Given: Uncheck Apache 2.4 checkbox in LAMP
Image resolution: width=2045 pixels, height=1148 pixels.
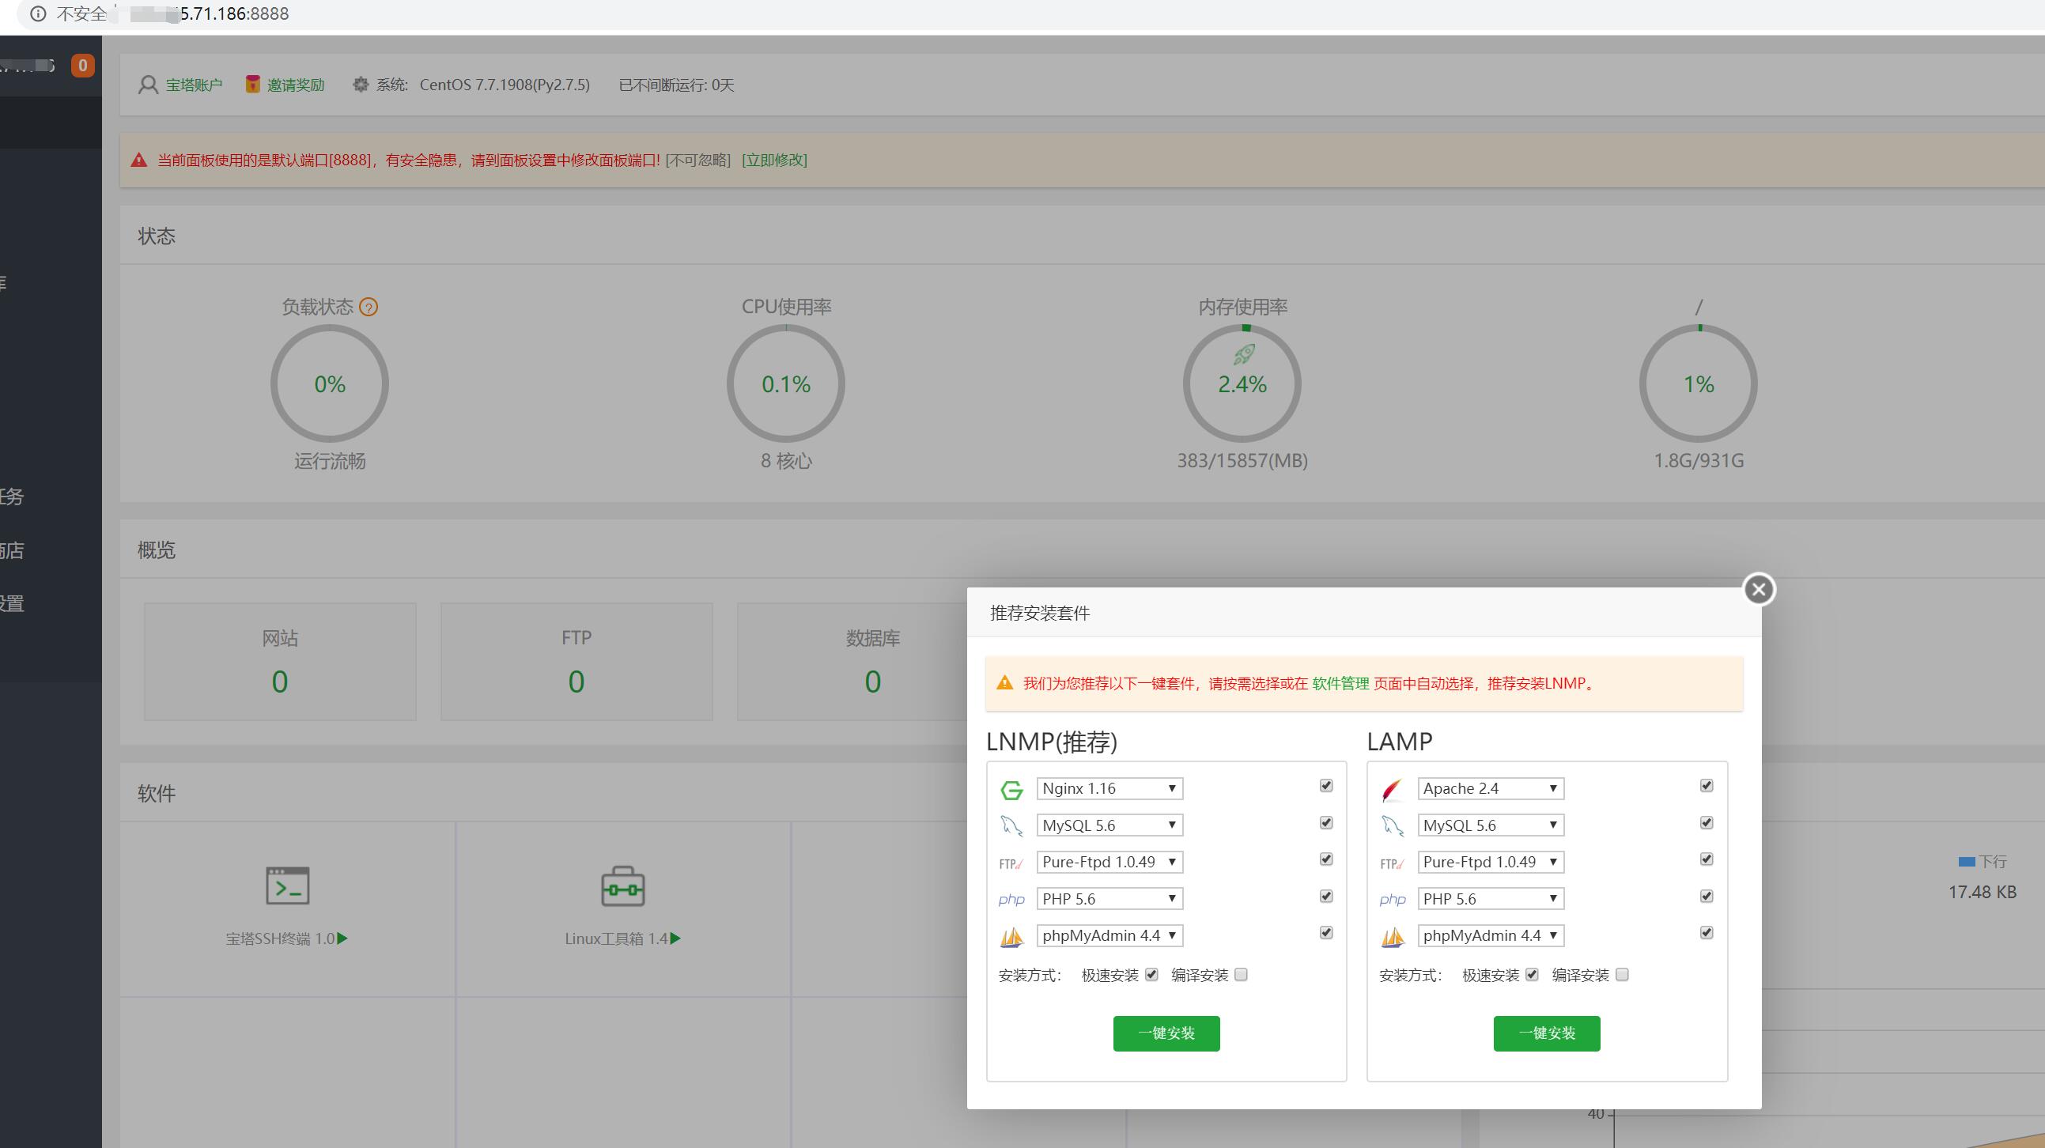Looking at the screenshot, I should pos(1706,786).
